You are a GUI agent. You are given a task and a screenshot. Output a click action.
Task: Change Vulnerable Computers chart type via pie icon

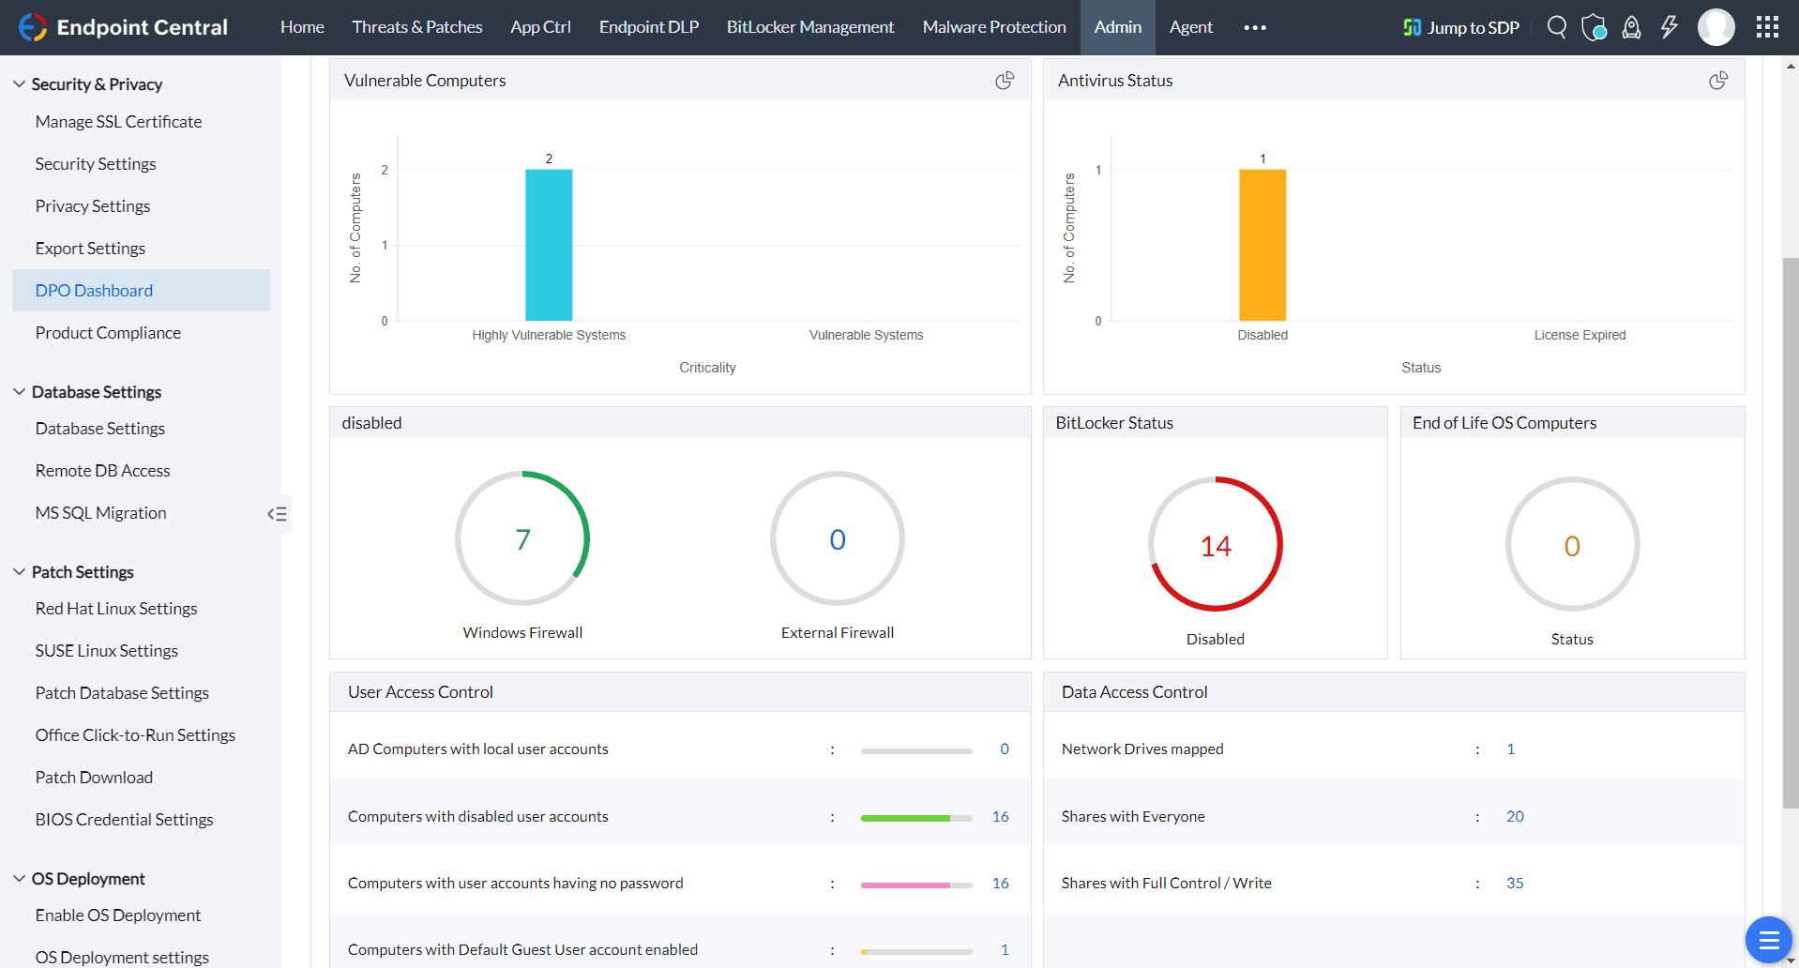point(1005,81)
